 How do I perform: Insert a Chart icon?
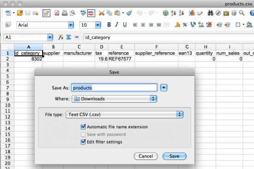pos(192,13)
